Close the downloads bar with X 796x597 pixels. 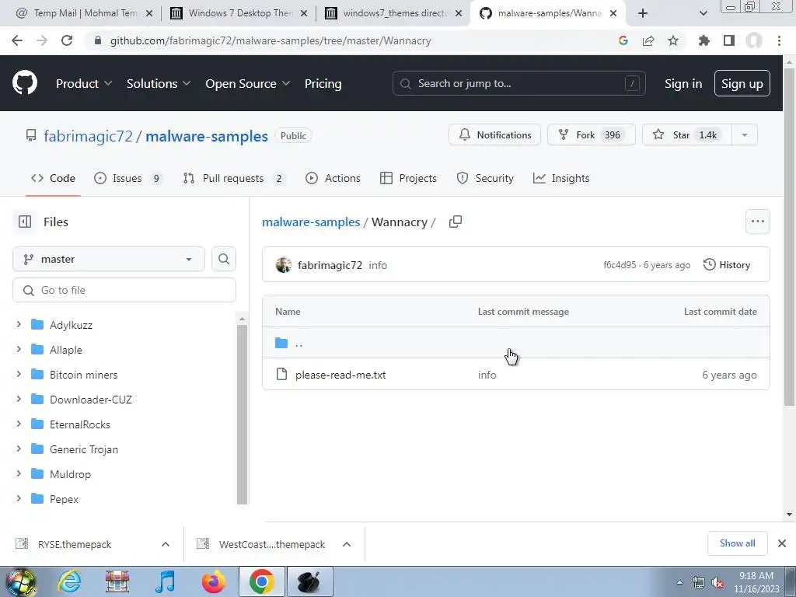(782, 543)
